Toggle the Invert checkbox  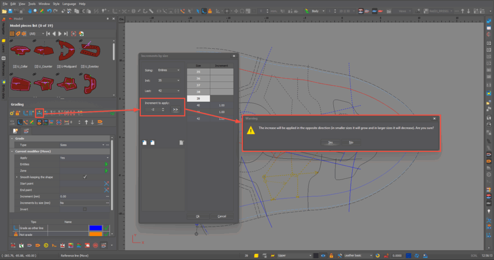[x=85, y=209]
